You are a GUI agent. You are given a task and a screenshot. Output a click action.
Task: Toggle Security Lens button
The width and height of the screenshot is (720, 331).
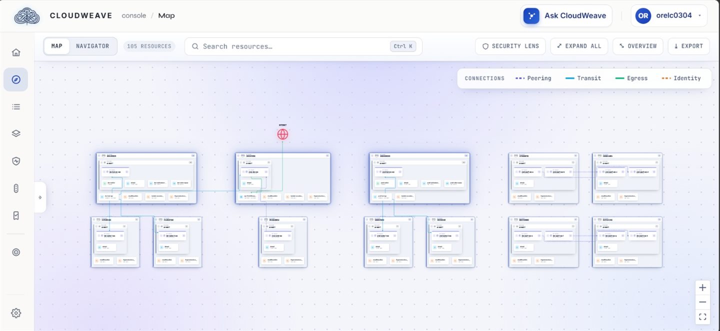(510, 46)
